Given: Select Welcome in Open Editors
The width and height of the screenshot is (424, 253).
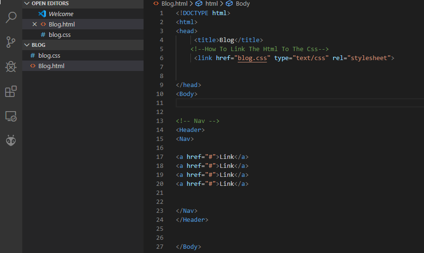Looking at the screenshot, I should point(61,14).
